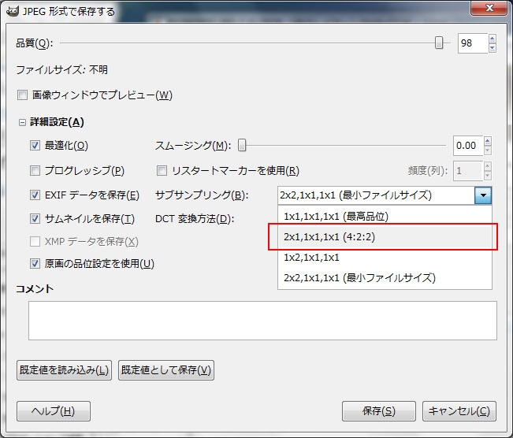Click the DCT 変換方法 label
The width and height of the screenshot is (513, 438).
195,219
